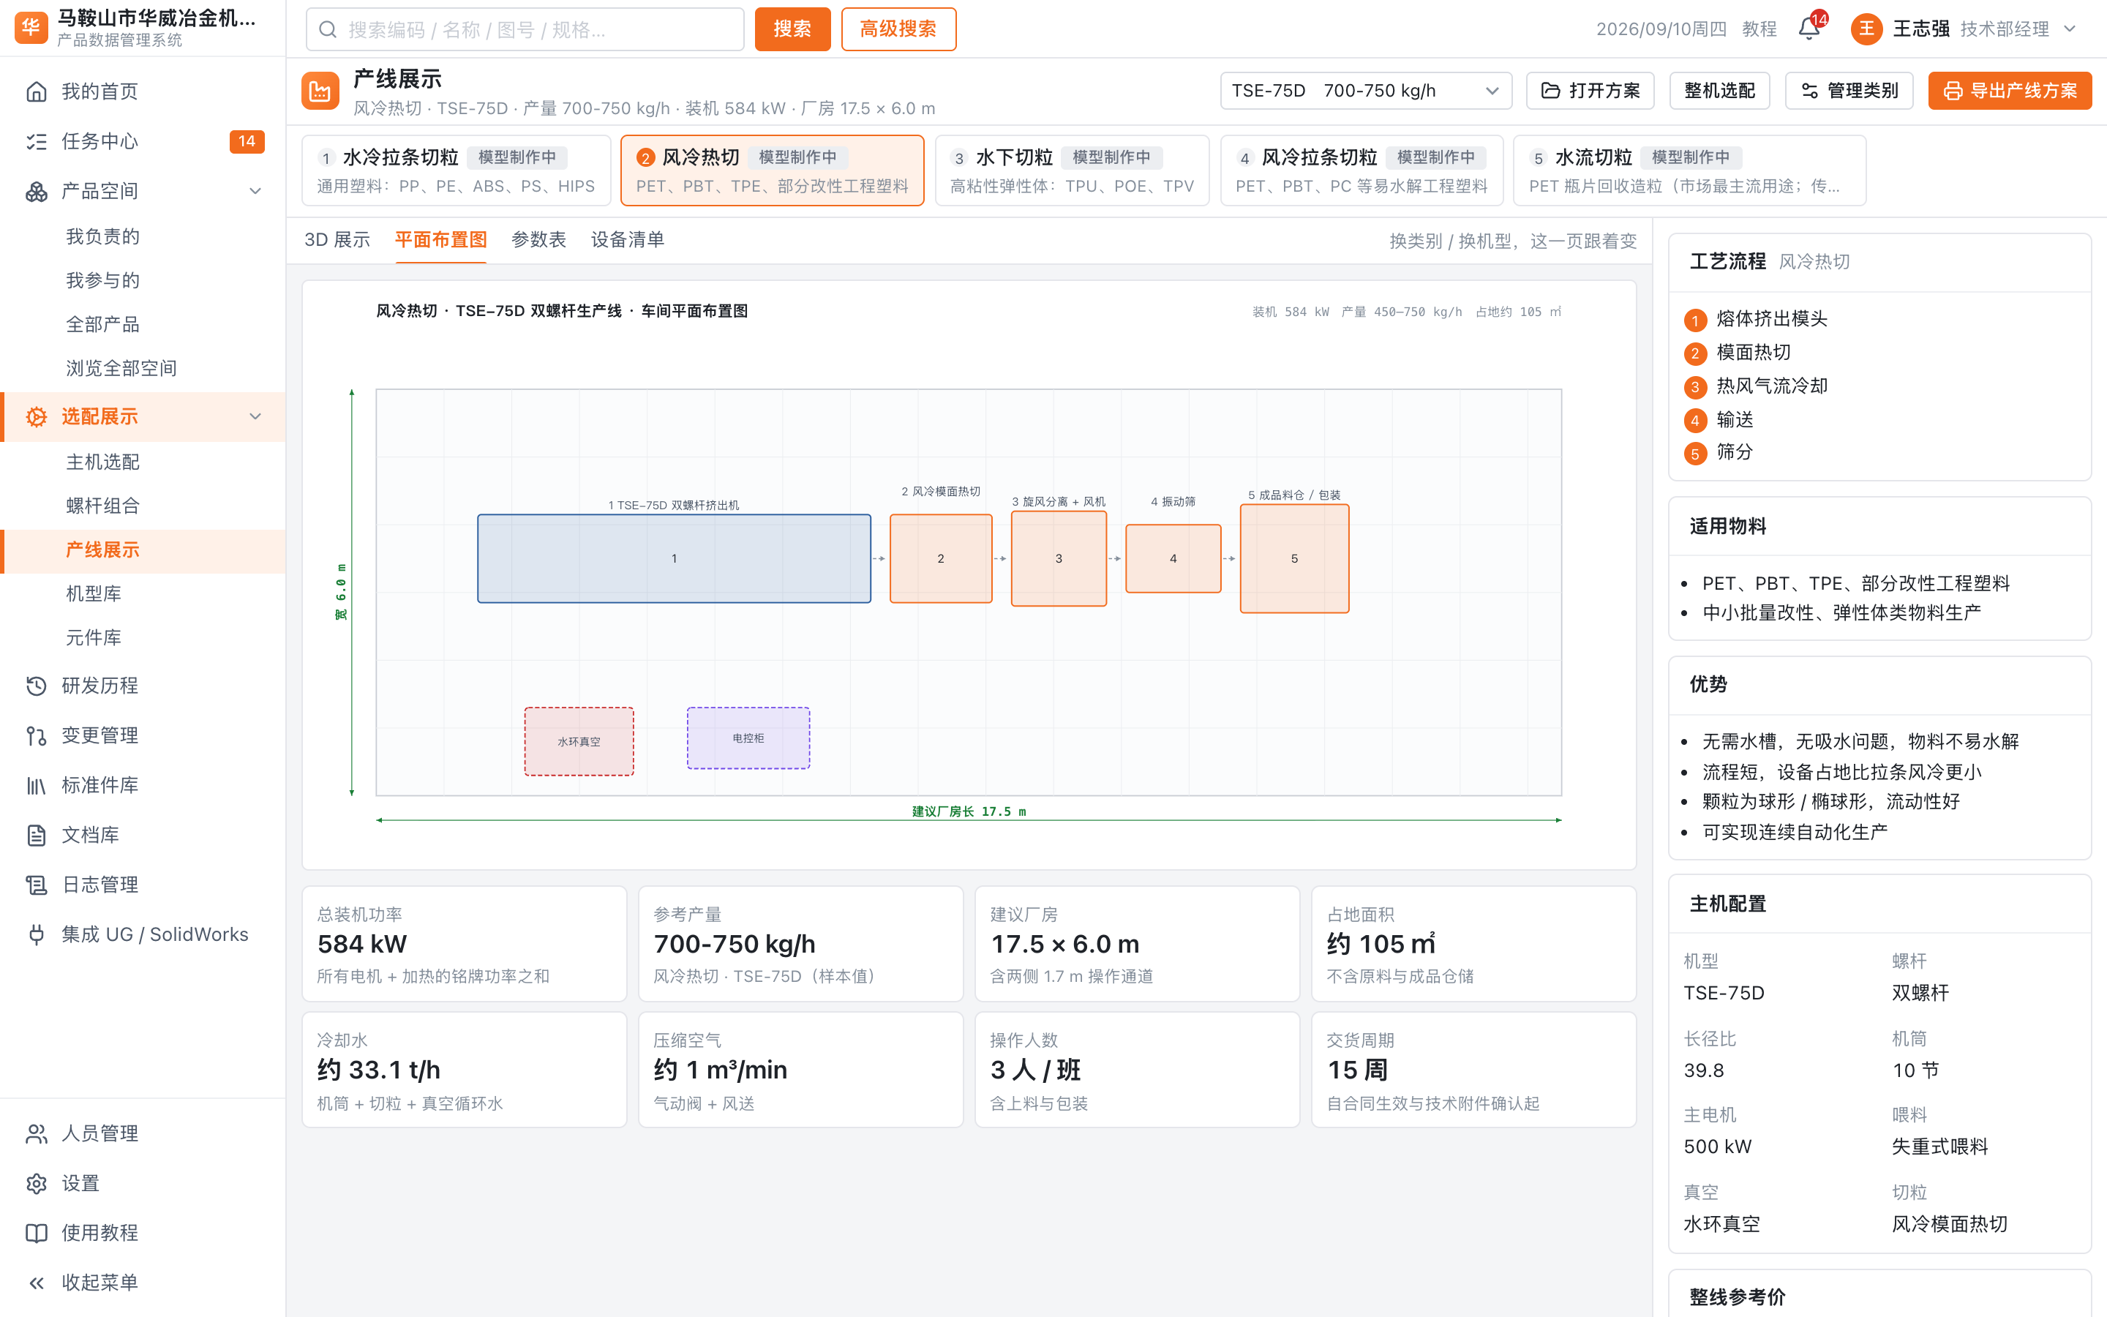Click the 产线展示 page header icon
Image resolution: width=2107 pixels, height=1317 pixels.
tap(320, 91)
